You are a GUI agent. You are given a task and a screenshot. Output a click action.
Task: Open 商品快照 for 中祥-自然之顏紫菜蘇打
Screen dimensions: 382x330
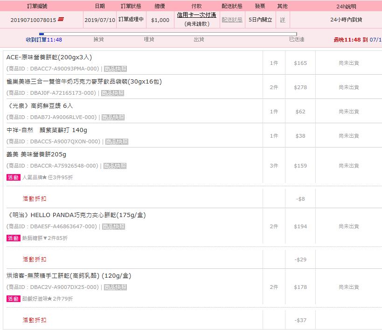(117, 141)
